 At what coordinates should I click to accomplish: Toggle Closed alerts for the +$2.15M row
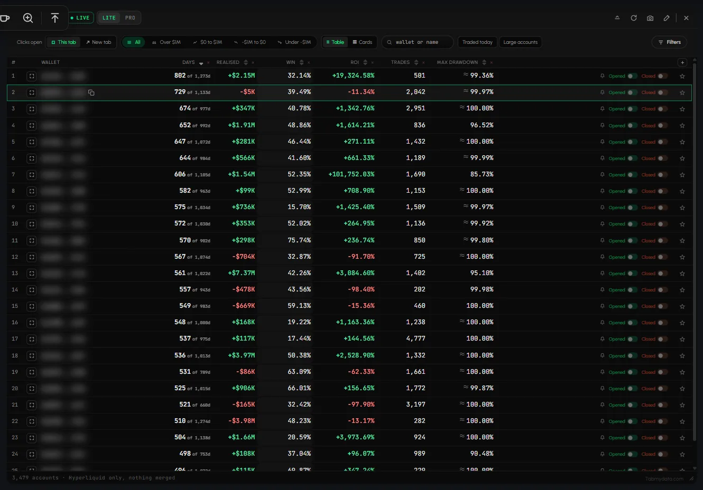click(662, 76)
